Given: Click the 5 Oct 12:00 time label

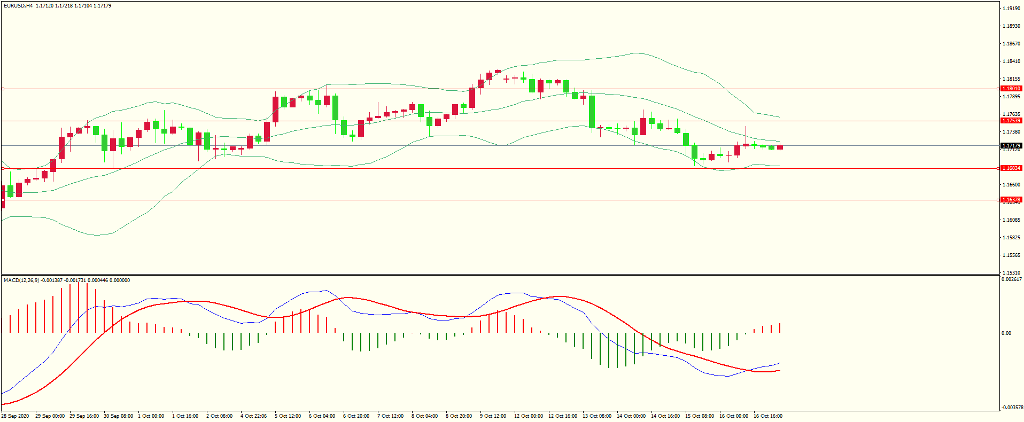Looking at the screenshot, I should point(288,416).
